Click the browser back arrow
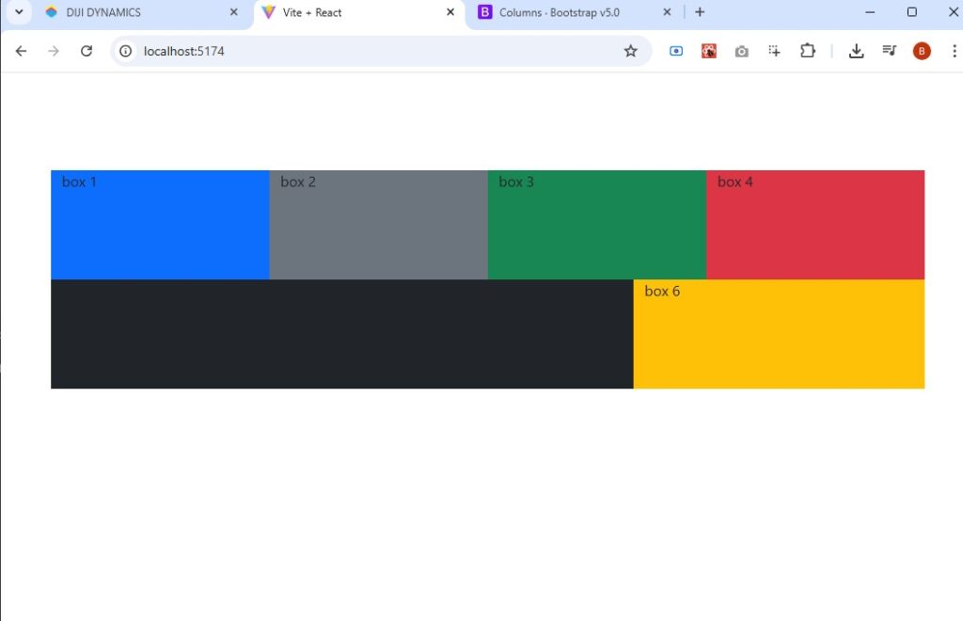This screenshot has height=621, width=963. (21, 51)
